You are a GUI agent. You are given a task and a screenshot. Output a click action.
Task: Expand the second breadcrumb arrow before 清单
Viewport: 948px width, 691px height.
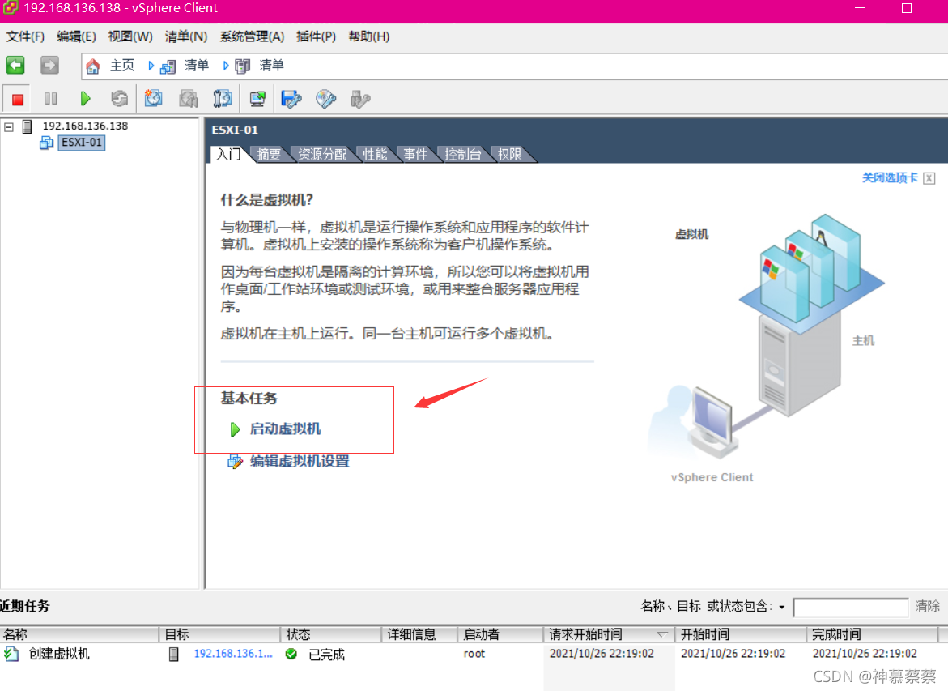click(226, 66)
